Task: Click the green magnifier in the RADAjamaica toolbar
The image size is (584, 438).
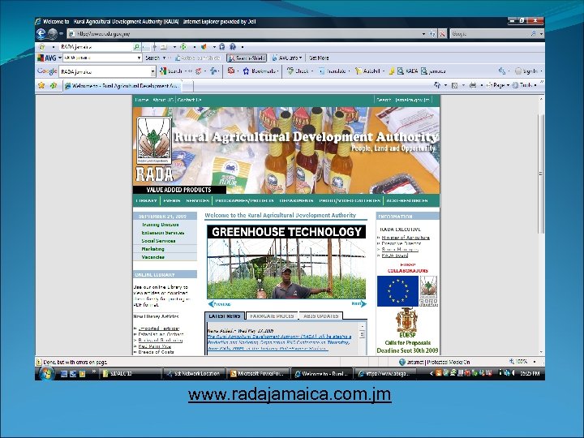Action: point(136,47)
